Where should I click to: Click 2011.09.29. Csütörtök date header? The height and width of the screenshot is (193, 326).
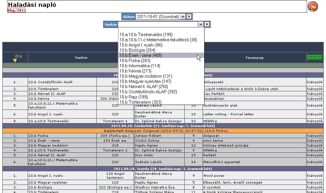tap(163, 126)
